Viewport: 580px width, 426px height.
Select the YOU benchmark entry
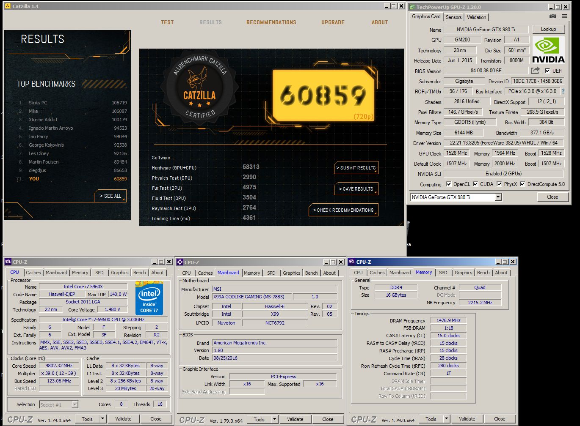72,179
